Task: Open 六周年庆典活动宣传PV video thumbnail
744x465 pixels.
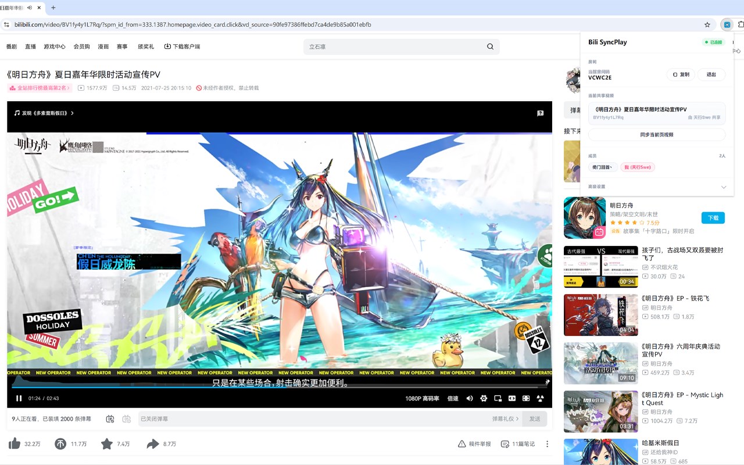Action: pos(601,363)
